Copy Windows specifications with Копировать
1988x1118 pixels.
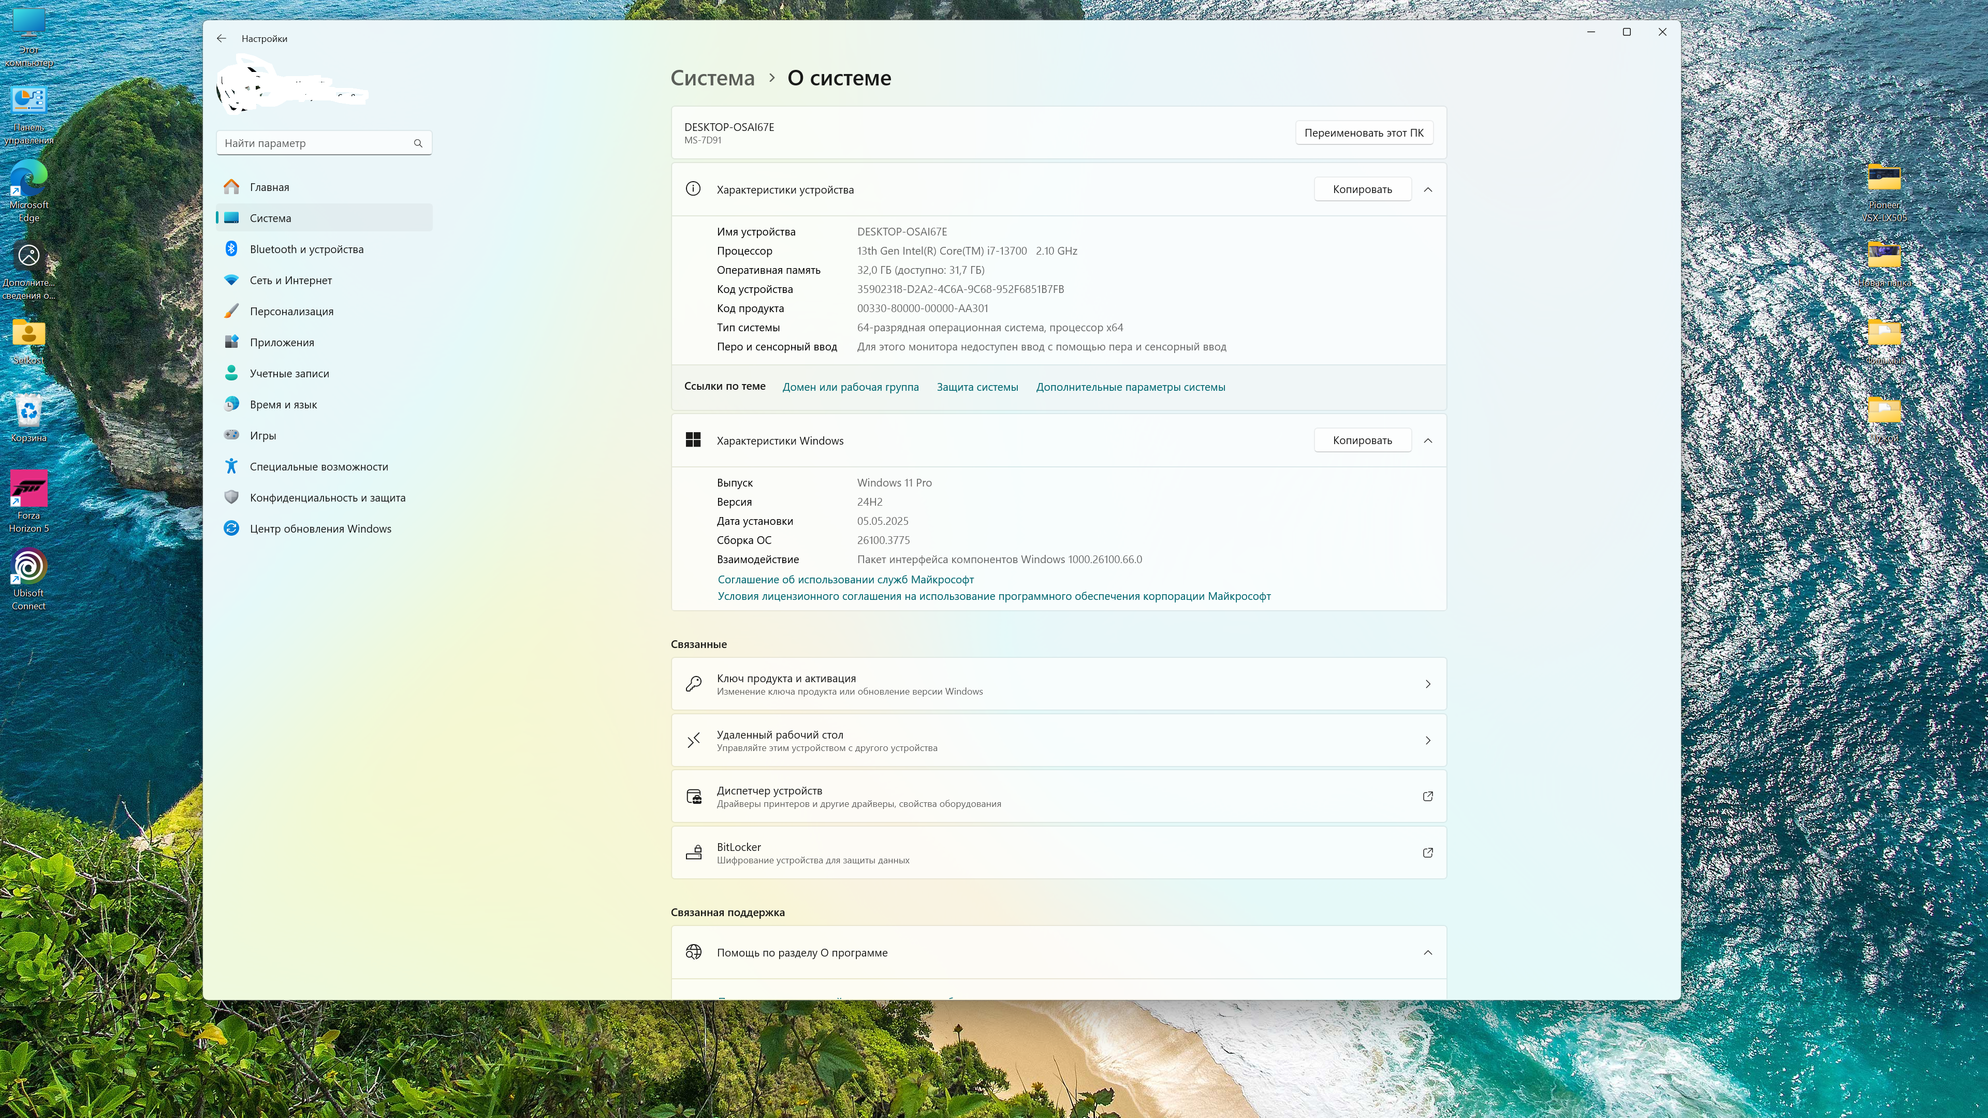click(x=1362, y=440)
